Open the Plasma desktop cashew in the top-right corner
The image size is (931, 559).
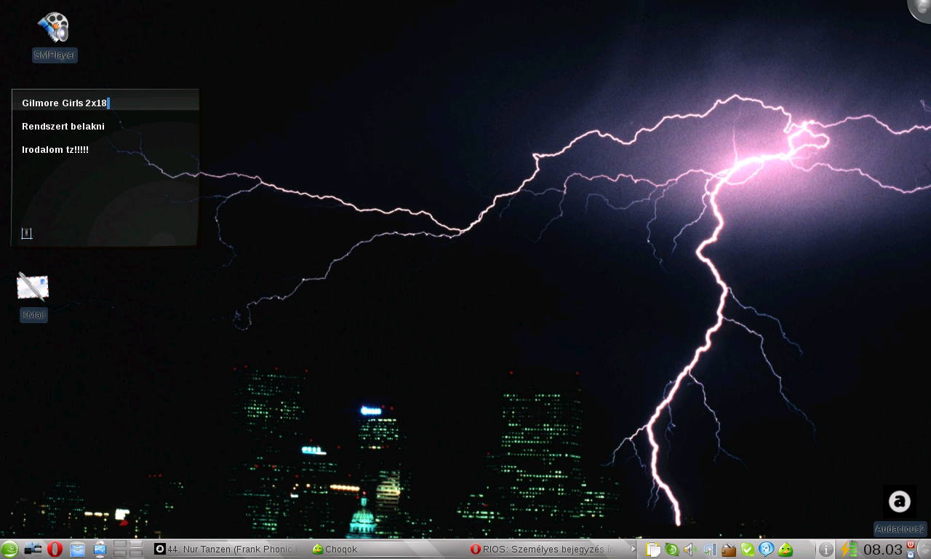(921, 7)
